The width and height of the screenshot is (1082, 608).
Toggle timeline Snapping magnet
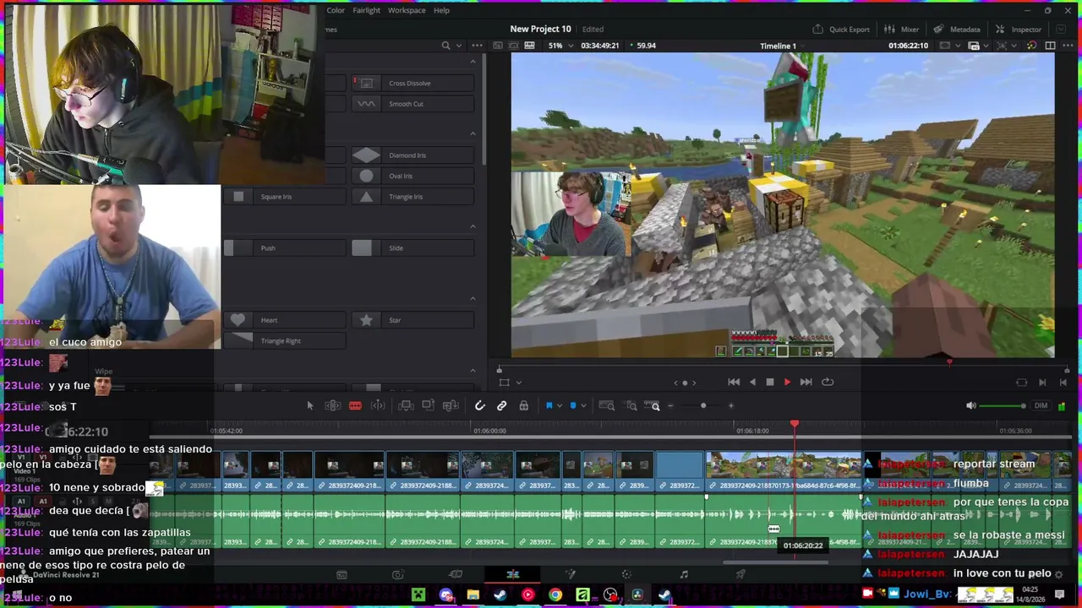479,406
